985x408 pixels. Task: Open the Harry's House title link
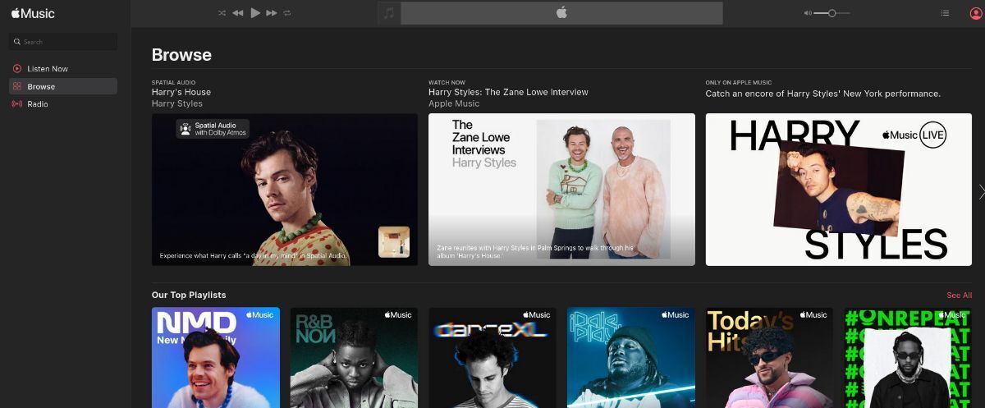(x=181, y=92)
